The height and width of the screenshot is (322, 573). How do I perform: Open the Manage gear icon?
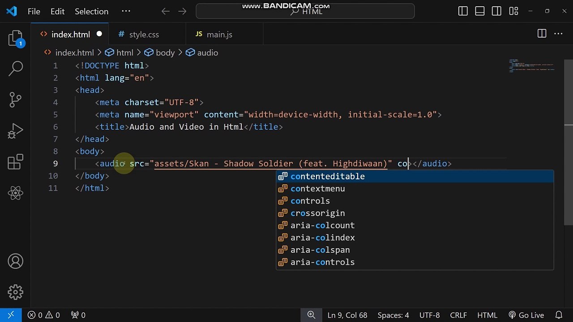[16, 292]
